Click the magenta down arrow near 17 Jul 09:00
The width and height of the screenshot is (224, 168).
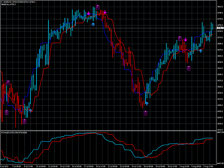89,13
